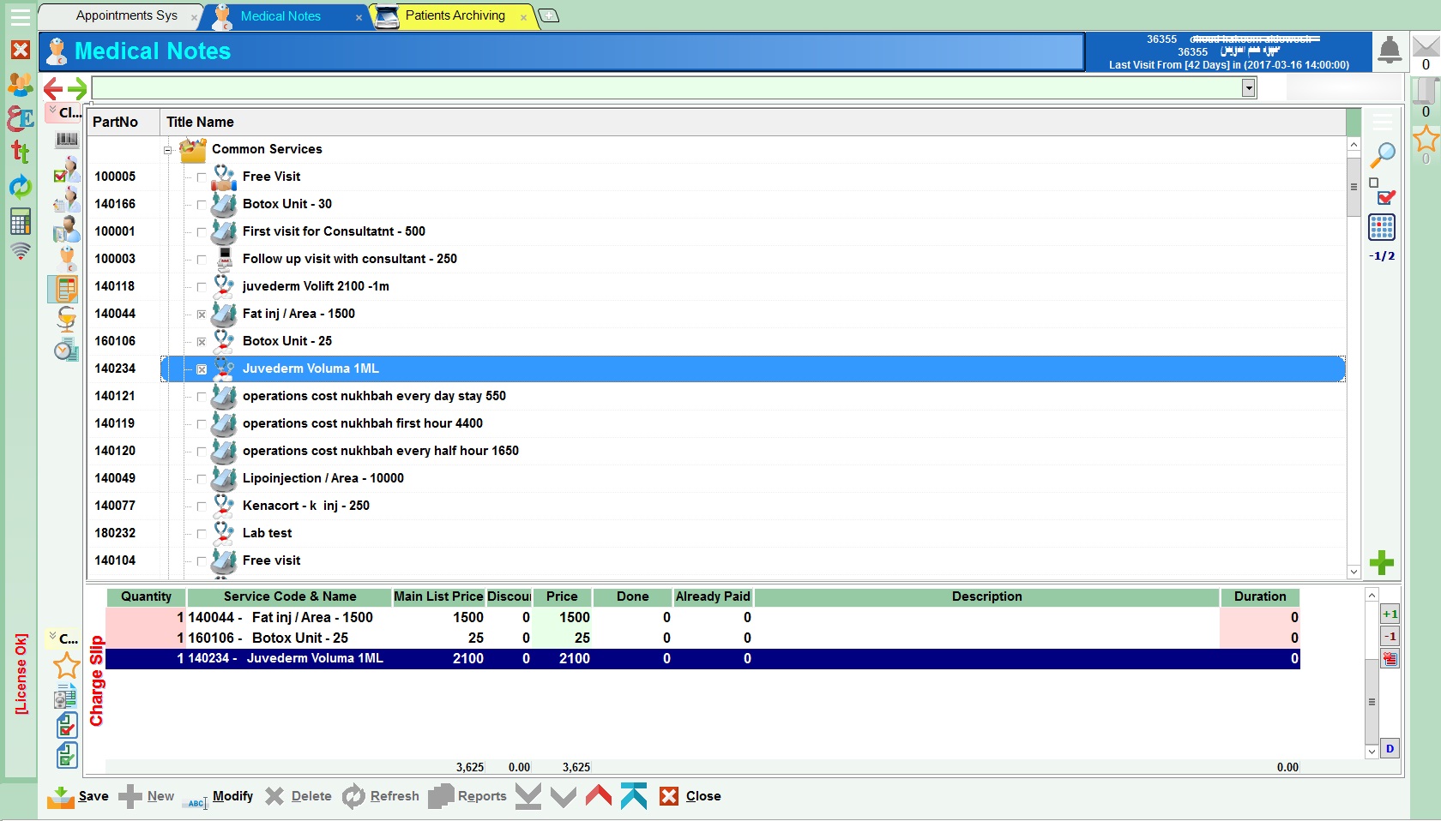Viewport: 1441px width, 821px height.
Task: Open the magnifier search icon
Action: [x=1382, y=155]
